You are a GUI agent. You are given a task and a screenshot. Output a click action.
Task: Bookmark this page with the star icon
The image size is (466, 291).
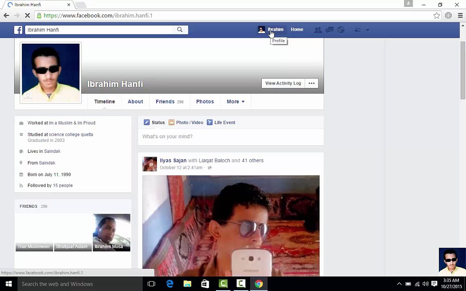[436, 15]
